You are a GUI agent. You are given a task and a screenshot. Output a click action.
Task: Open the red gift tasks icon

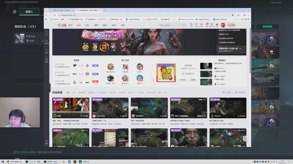coord(217,25)
